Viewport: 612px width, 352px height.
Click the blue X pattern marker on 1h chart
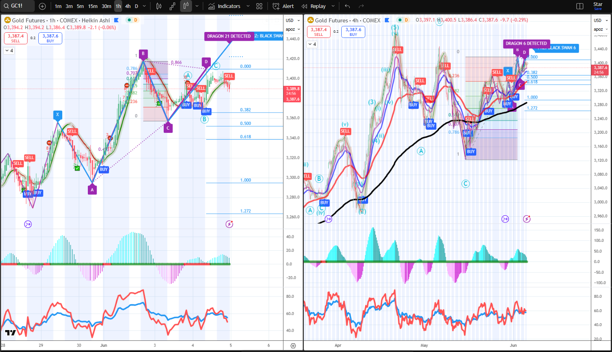(58, 115)
